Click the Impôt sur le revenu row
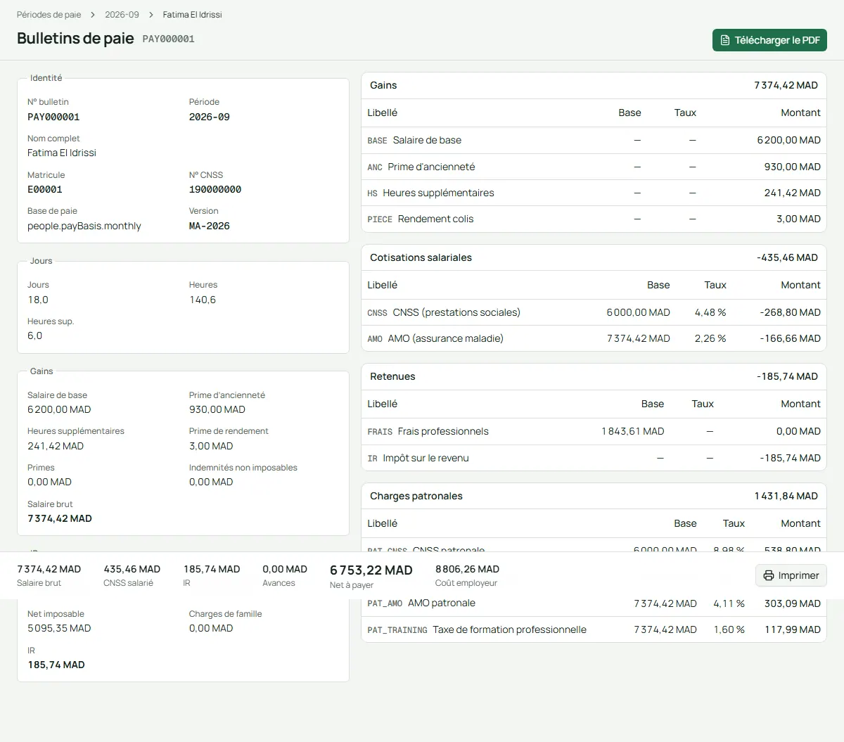Viewport: 844px width, 742px height. pyautogui.click(x=594, y=458)
